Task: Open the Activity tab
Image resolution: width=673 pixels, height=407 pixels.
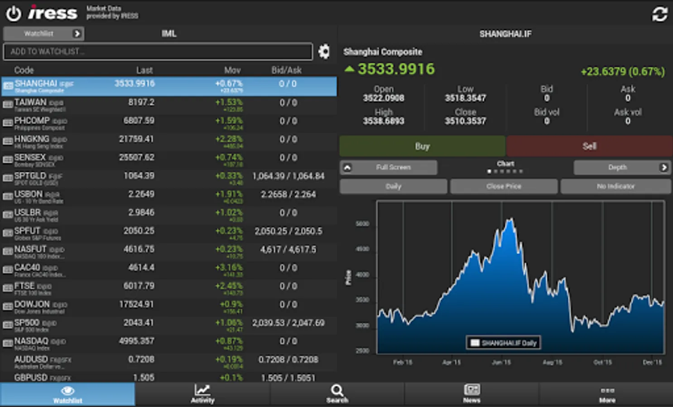Action: 202,394
